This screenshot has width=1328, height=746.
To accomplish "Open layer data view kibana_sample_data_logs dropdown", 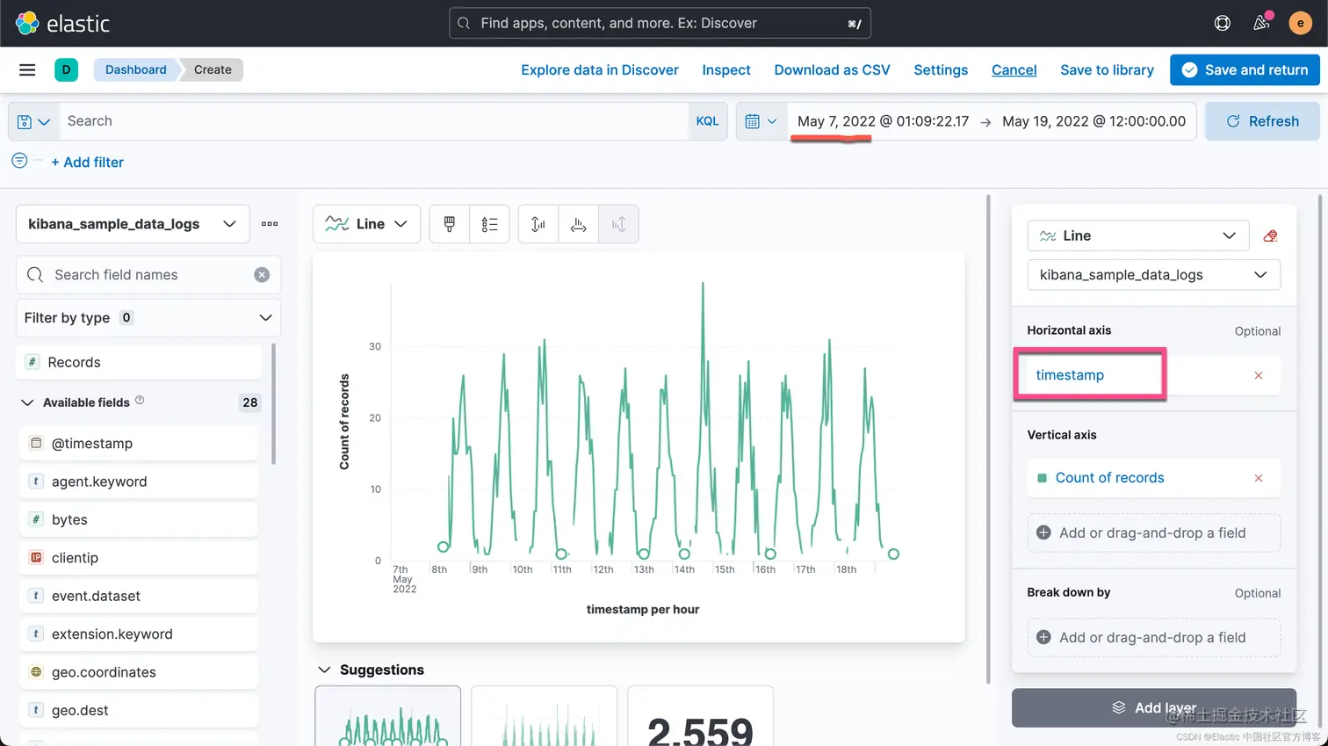I will coord(1153,275).
